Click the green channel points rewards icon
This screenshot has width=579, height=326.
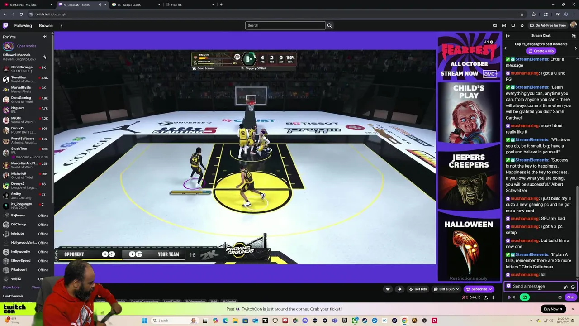525,297
